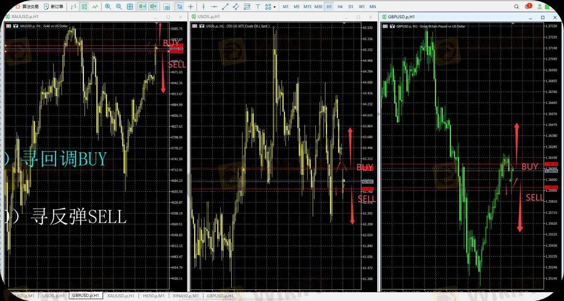Select the line chart display icon
The image size is (564, 301).
tap(95, 7)
